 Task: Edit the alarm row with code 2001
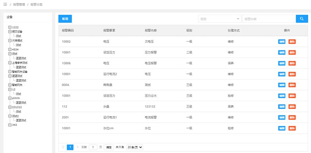pyautogui.click(x=281, y=118)
